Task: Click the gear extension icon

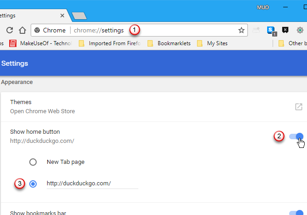Action: (x=300, y=31)
